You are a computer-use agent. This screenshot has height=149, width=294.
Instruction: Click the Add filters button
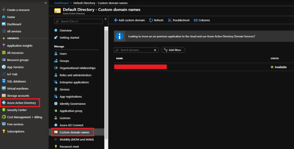click(x=173, y=50)
